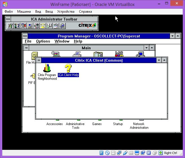185x158 pixels.
Task: Open the VirtualBox Файл menu
Action: [9, 12]
